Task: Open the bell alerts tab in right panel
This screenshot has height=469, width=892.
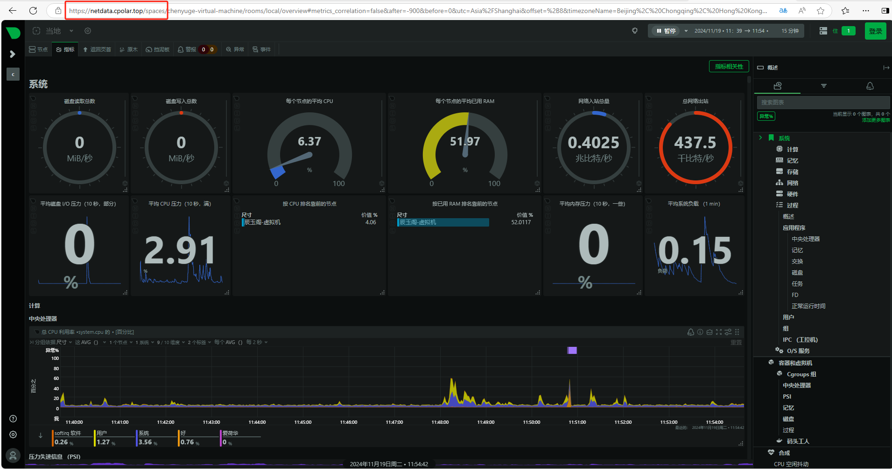Action: tap(870, 86)
